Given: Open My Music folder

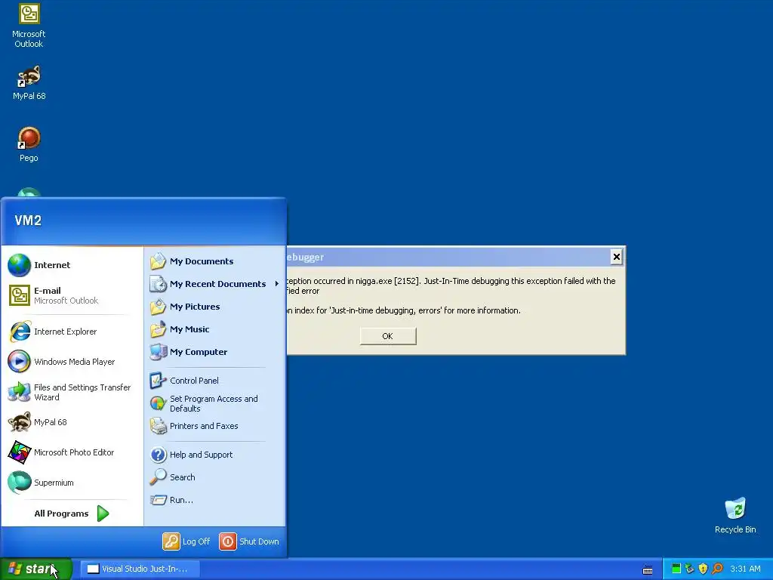Looking at the screenshot, I should 215,329.
